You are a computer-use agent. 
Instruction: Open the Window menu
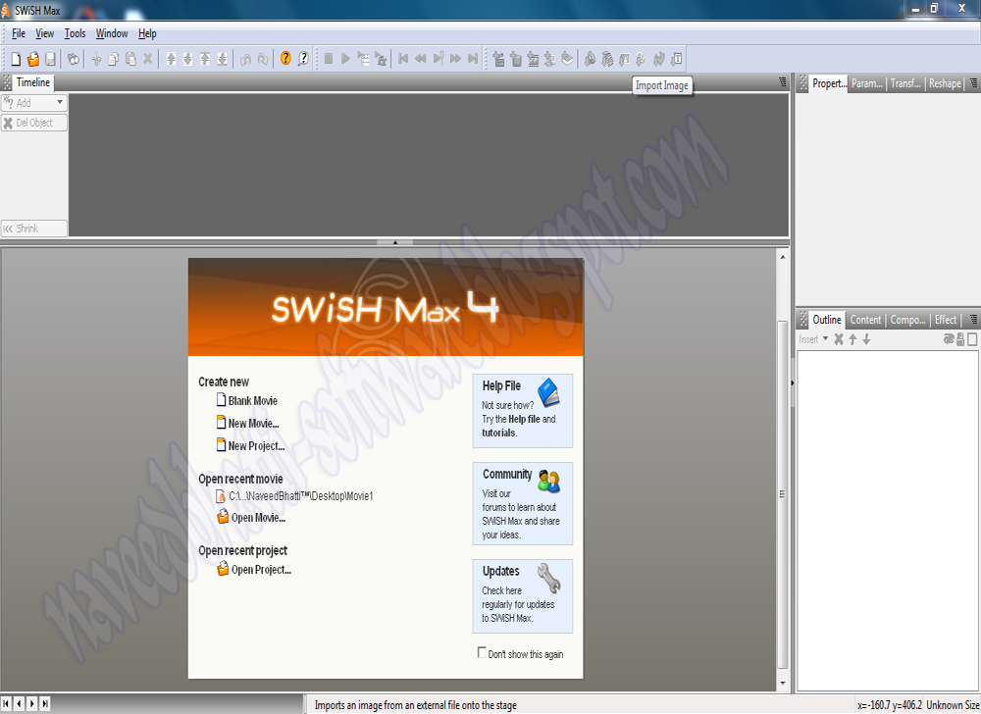pos(112,33)
